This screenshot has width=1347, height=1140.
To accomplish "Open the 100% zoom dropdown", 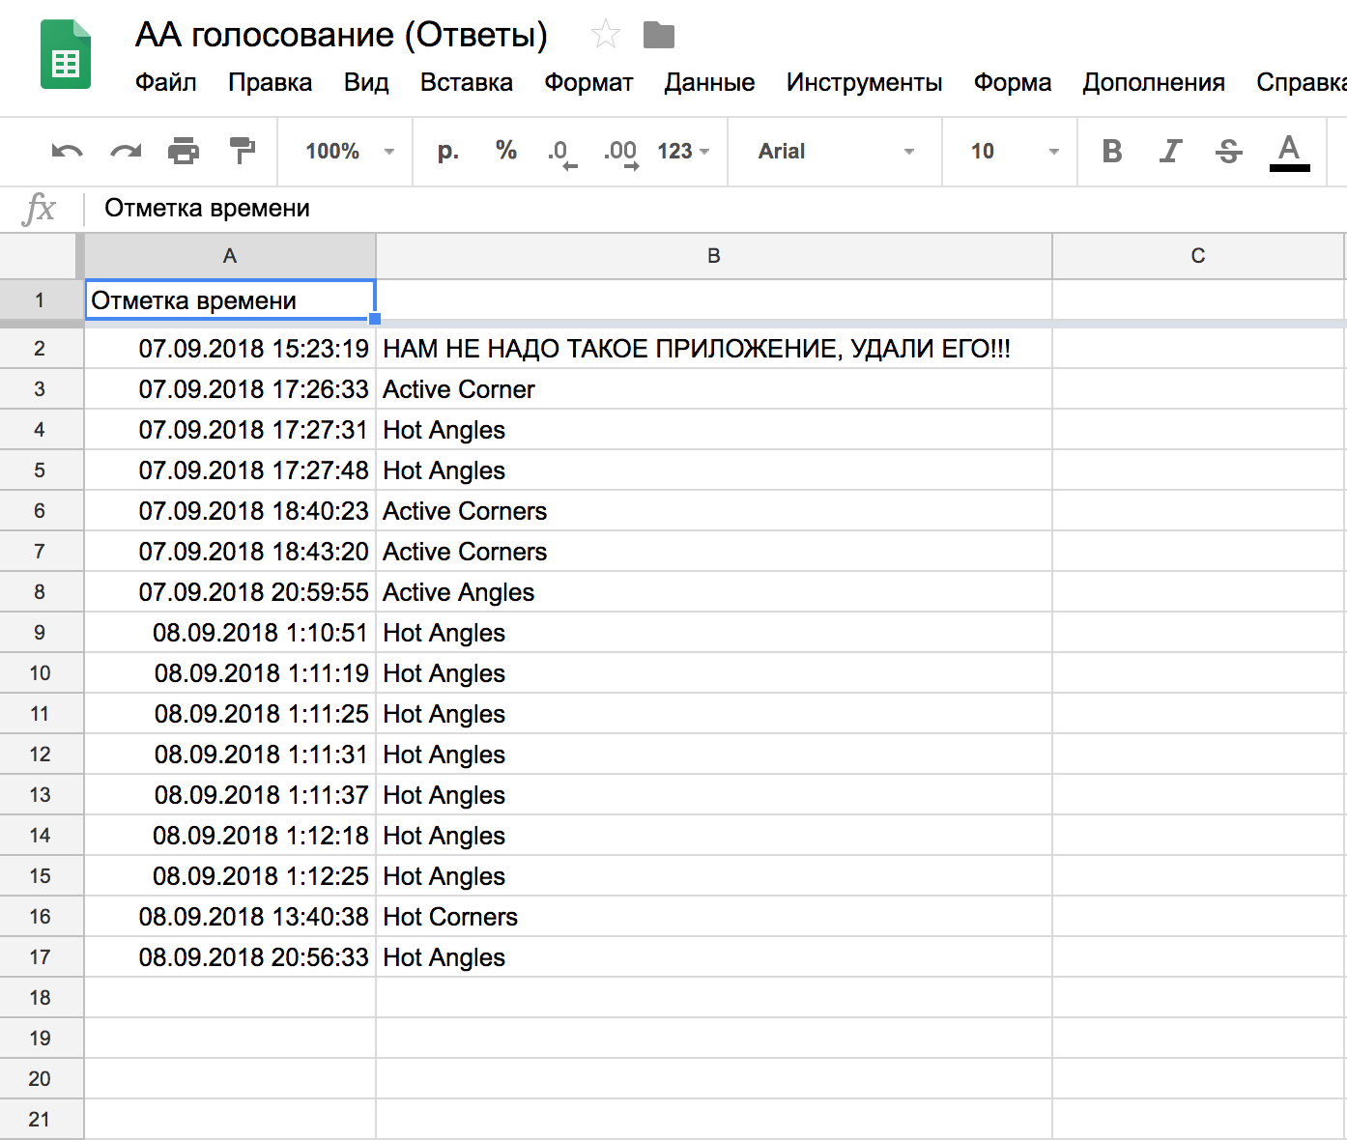I will click(344, 152).
